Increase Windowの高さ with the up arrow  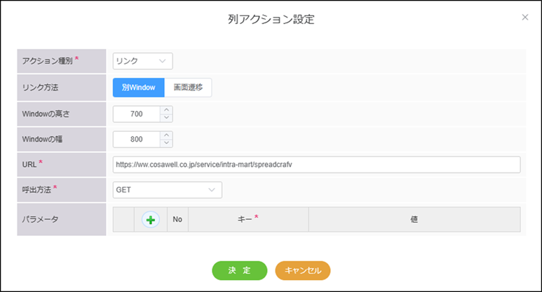(166, 109)
